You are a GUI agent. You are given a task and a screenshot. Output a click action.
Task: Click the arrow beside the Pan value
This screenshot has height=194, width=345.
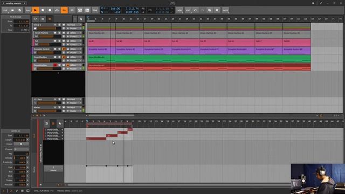[x=27, y=172]
